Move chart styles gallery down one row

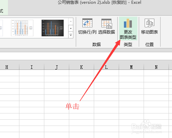(x=71, y=28)
